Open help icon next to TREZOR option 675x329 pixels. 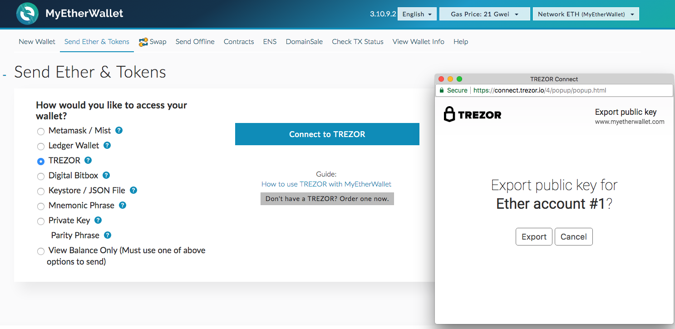pos(88,160)
